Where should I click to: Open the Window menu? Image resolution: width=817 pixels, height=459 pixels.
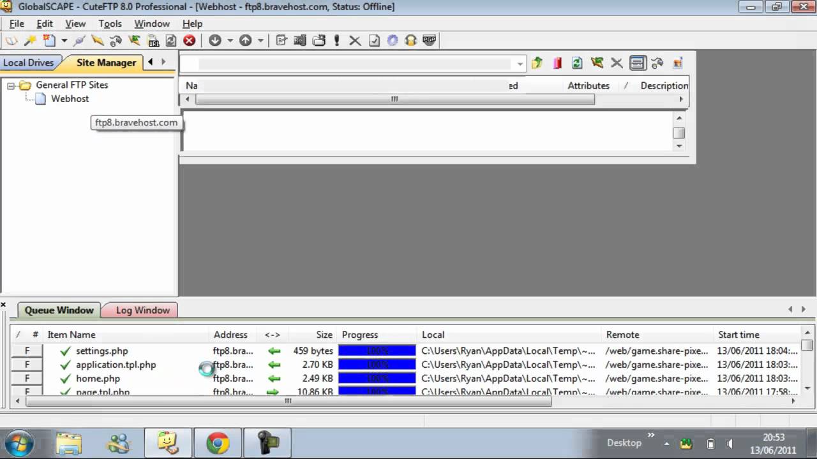152,24
